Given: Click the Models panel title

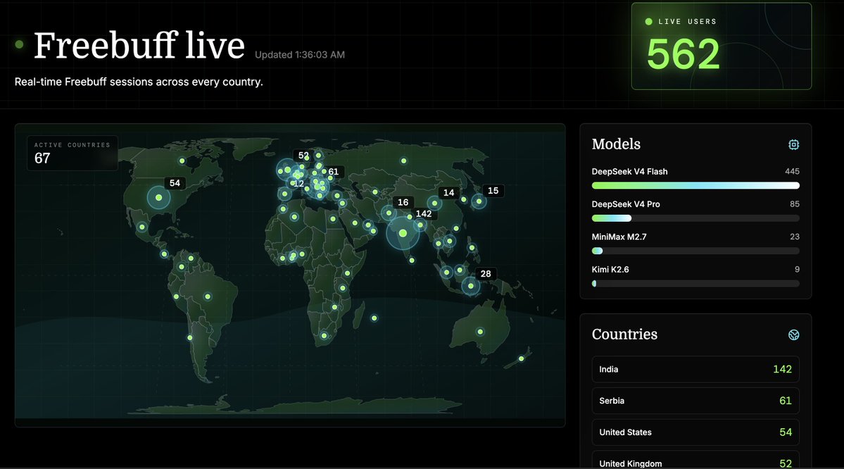Looking at the screenshot, I should (616, 144).
